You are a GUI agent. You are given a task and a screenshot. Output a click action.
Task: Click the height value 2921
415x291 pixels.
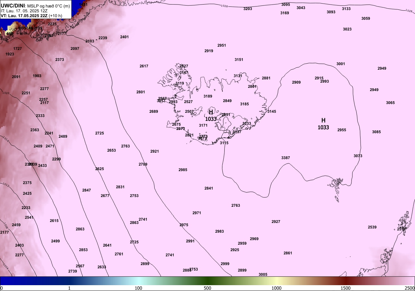155,151
